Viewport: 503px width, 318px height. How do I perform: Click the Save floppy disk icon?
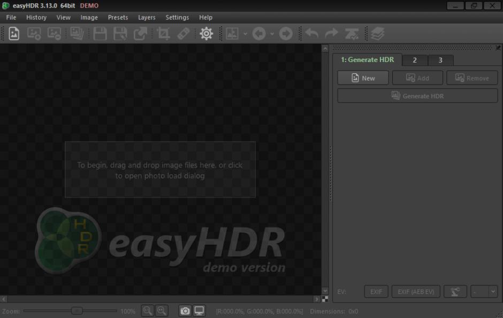pyautogui.click(x=100, y=33)
